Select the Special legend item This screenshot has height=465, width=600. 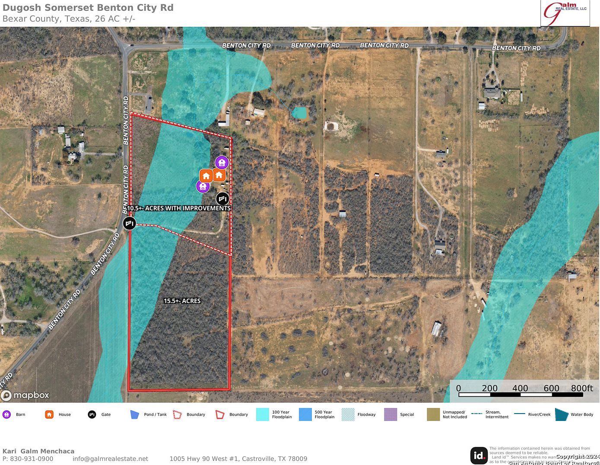coord(390,414)
